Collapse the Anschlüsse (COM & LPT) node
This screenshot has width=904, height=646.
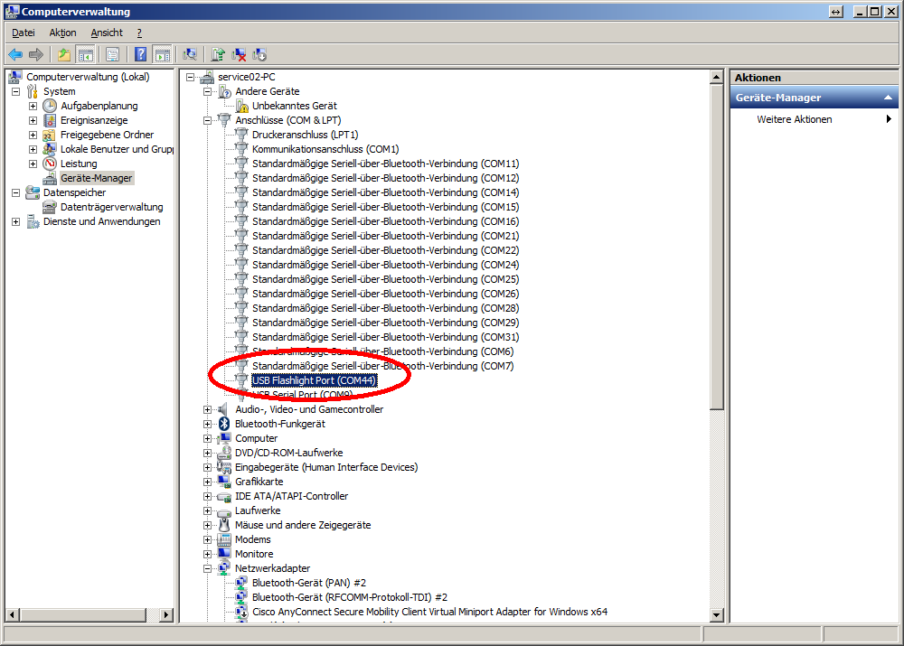[x=208, y=120]
